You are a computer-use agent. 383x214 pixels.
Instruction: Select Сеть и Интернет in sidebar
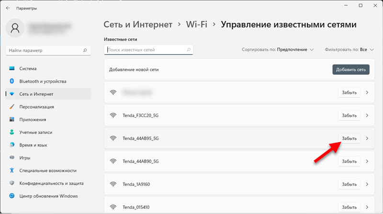tap(36, 94)
